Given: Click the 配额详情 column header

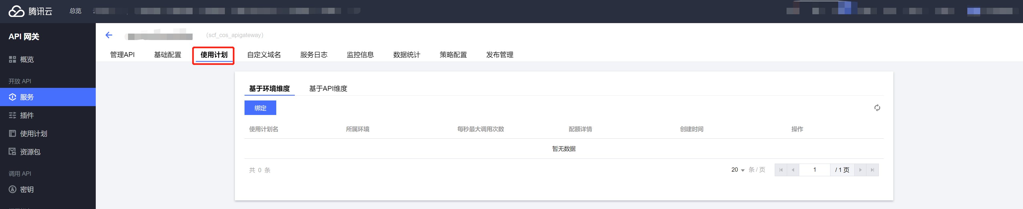Looking at the screenshot, I should coord(580,129).
